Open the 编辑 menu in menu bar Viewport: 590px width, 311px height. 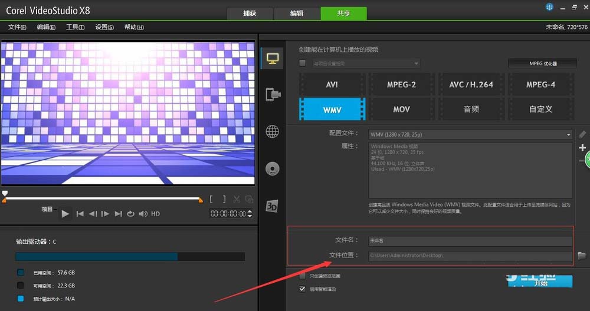[46, 27]
